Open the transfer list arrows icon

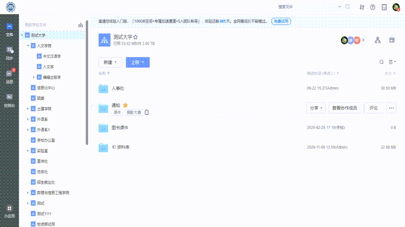click(362, 7)
